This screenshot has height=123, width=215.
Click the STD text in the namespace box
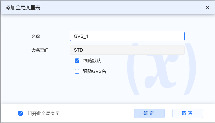[78, 50]
